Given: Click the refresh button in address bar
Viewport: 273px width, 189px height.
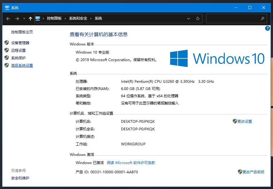Looking at the screenshot, I should click(x=198, y=19).
